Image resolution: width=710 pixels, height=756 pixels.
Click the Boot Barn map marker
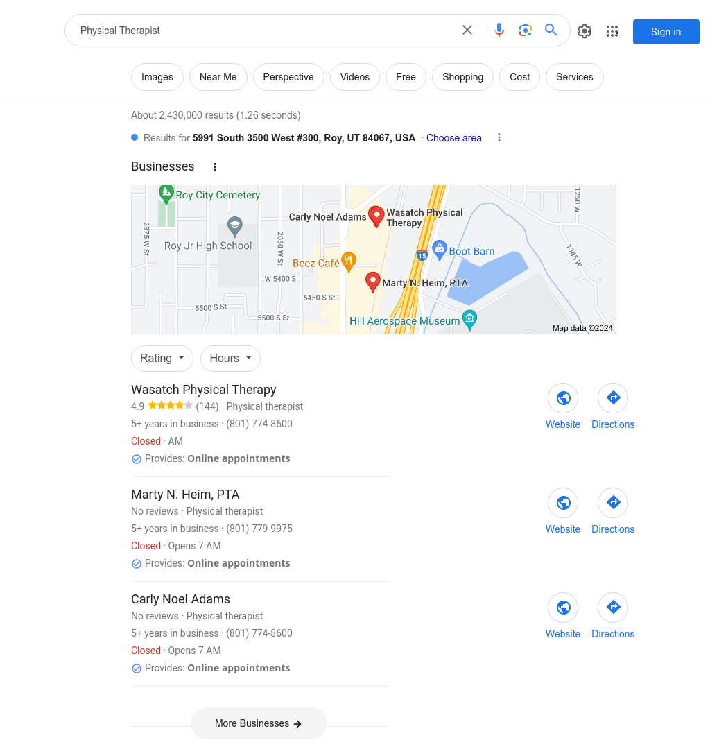[439, 248]
